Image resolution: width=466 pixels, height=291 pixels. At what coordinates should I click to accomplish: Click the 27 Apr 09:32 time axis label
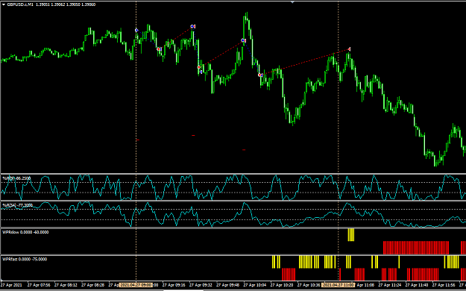201,285
